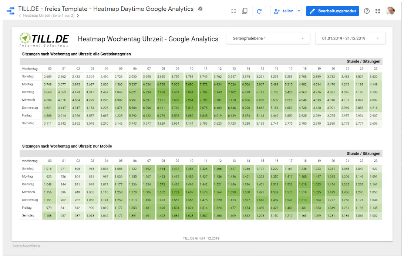Screen dimensions: 404x259
Task: Open page selector Heatmap Uhrzeit (Seite 1 von 2)
Action: click(x=49, y=16)
